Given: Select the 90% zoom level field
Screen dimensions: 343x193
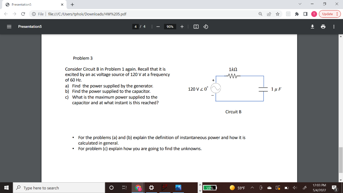Looking at the screenshot, I should click(x=169, y=26).
